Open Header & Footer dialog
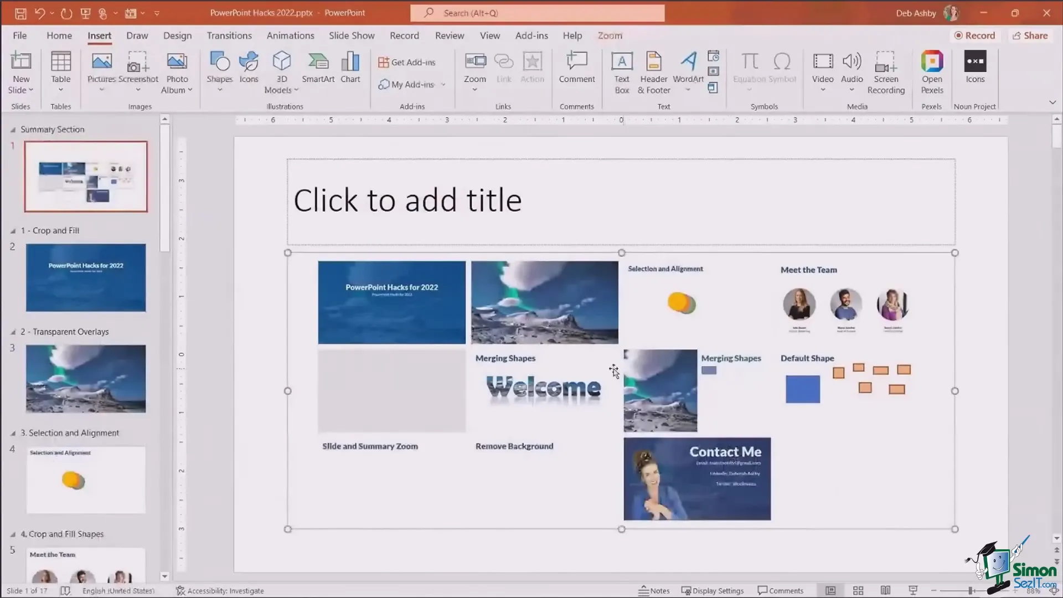Screen dimensions: 1063x598 [x=654, y=73]
